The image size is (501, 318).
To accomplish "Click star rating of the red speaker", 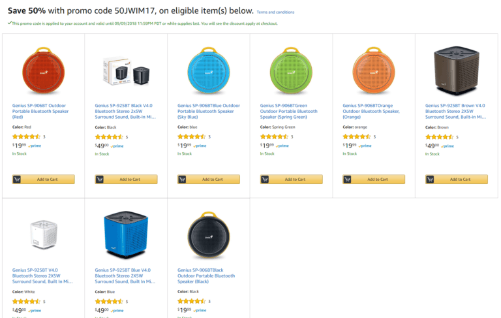I will click(26, 136).
